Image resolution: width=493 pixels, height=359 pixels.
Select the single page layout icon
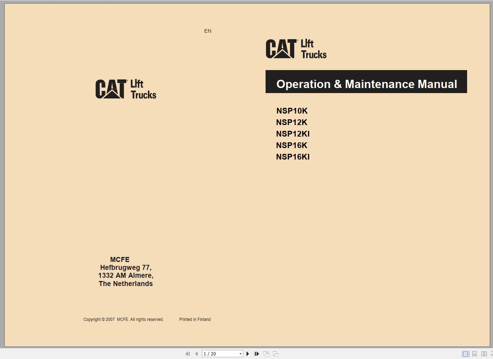click(465, 354)
